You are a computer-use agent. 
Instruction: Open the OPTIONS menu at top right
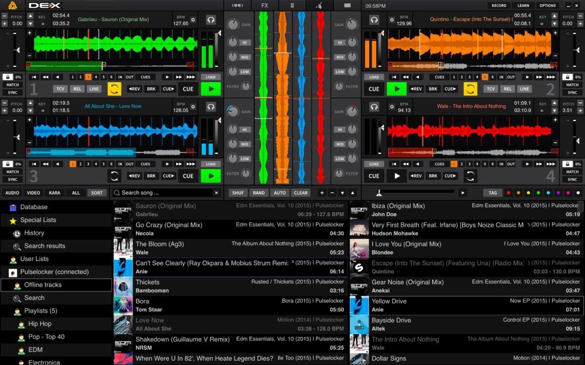[548, 5]
